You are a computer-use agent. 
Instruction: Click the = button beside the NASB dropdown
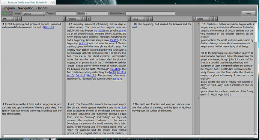129,19
